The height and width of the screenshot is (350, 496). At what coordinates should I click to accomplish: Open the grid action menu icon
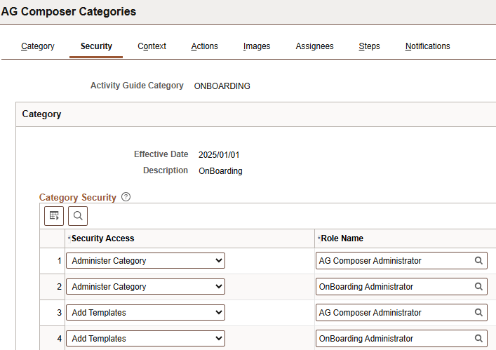point(54,216)
